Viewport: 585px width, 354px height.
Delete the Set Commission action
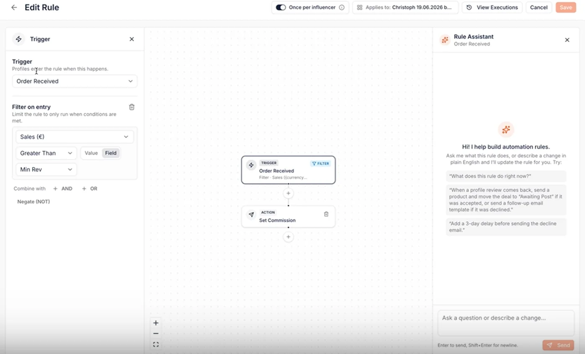click(x=326, y=214)
